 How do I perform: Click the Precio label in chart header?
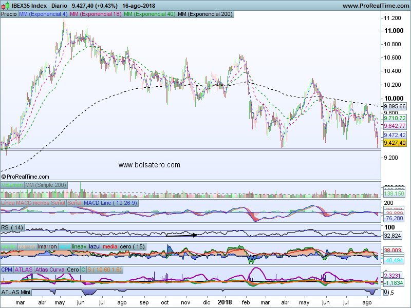[x=9, y=14]
